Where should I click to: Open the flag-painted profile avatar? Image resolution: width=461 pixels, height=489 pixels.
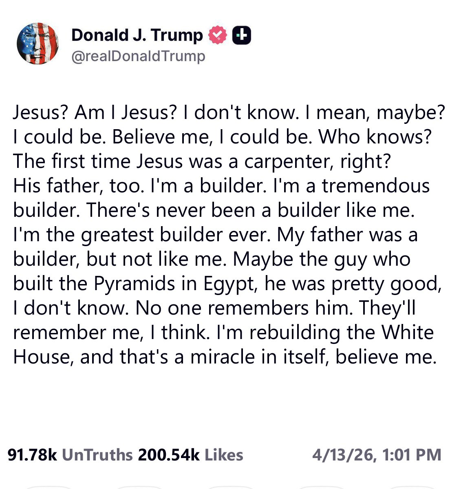(x=37, y=44)
